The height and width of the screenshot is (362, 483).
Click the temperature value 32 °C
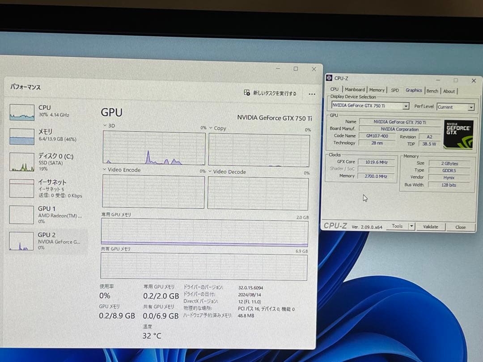click(152, 336)
